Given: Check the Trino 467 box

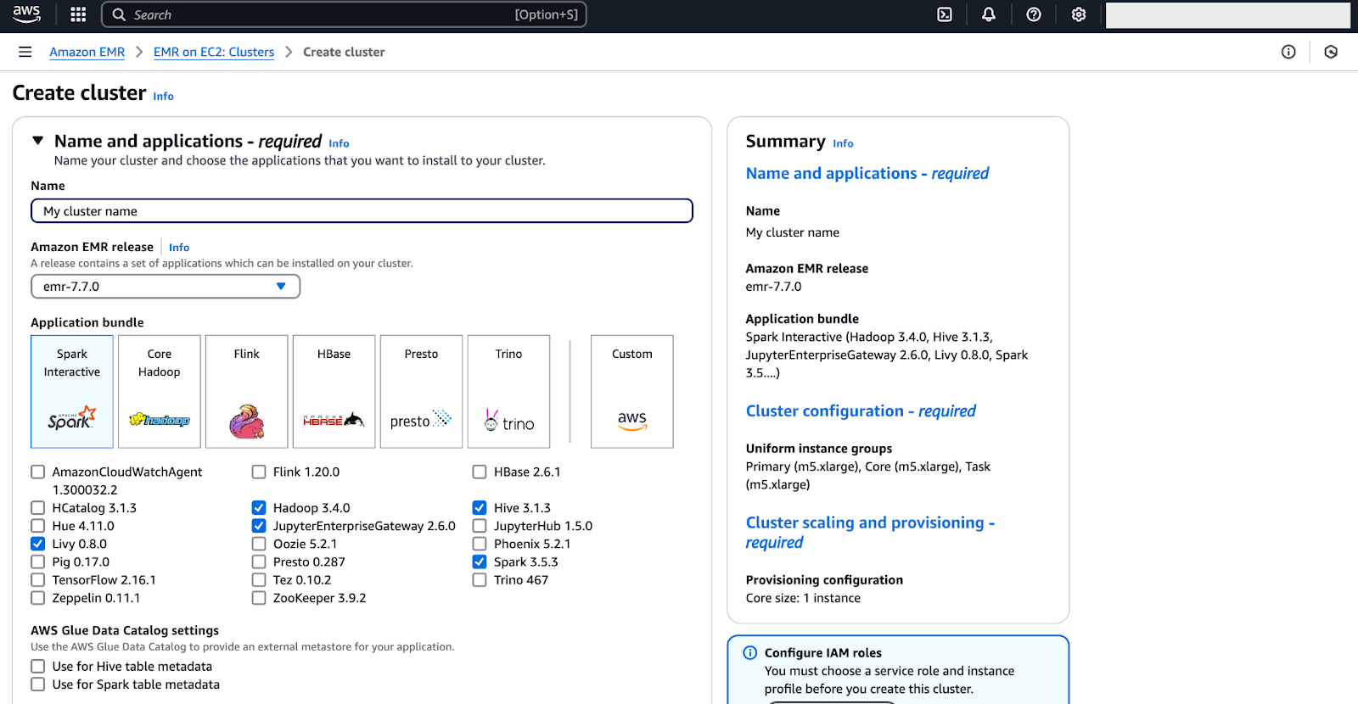Looking at the screenshot, I should 480,580.
